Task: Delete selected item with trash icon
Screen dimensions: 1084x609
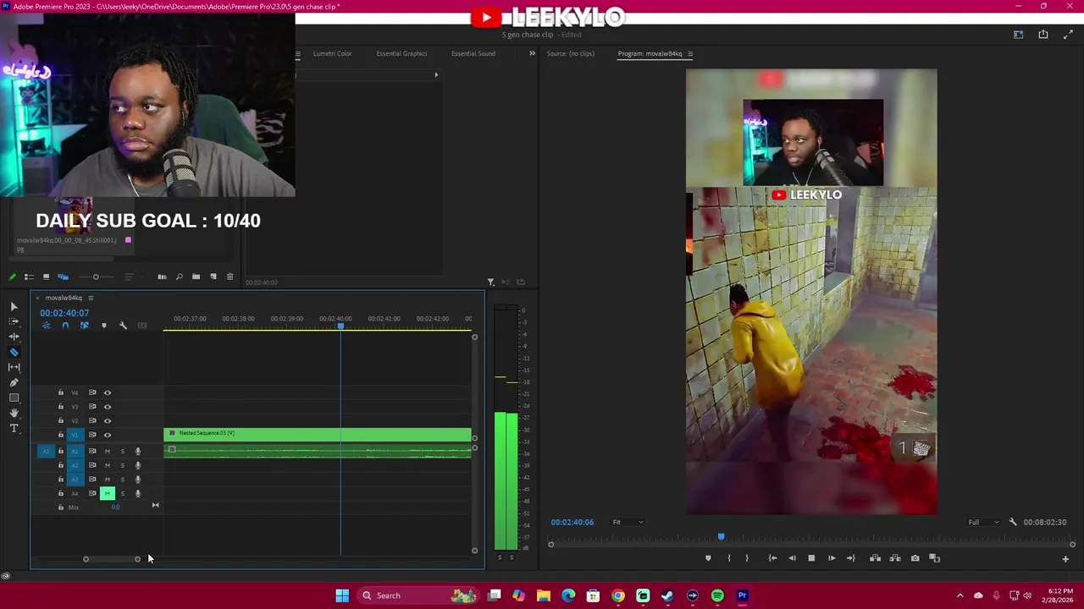Action: [x=230, y=277]
